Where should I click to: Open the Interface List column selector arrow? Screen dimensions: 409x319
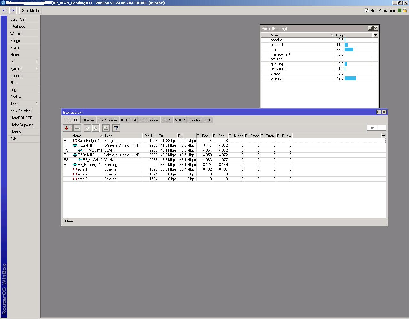pos(383,135)
